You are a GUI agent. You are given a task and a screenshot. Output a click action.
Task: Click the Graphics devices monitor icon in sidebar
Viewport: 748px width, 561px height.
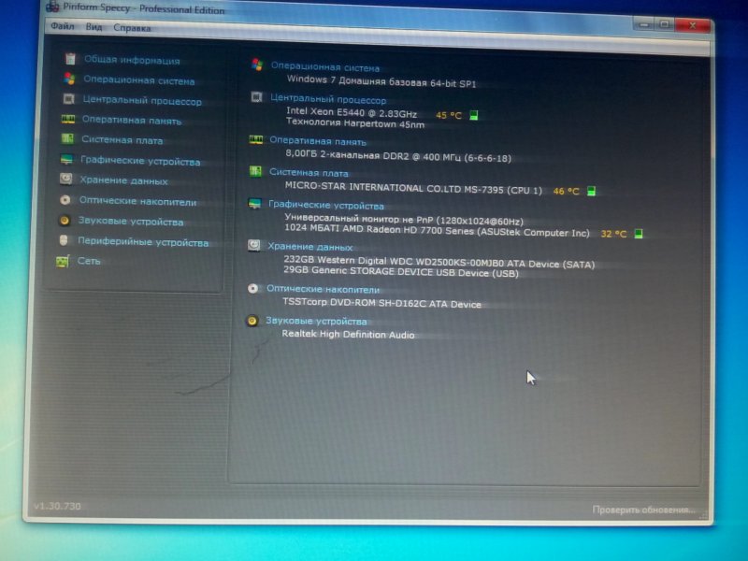(66, 160)
